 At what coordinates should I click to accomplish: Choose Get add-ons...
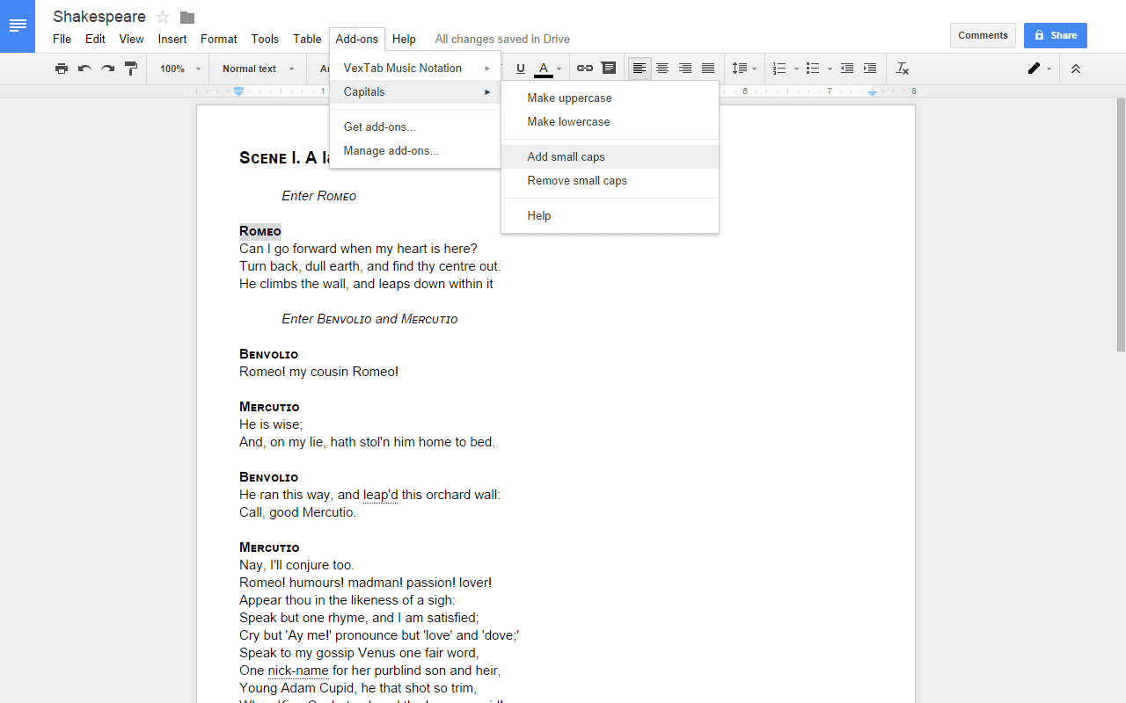(x=415, y=127)
